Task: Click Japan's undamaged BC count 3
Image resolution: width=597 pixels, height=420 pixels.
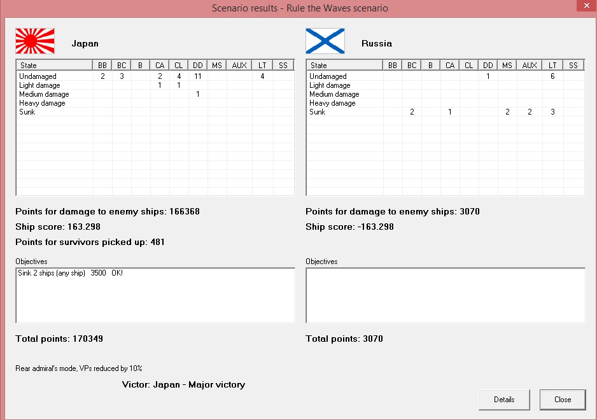Action: (x=122, y=76)
